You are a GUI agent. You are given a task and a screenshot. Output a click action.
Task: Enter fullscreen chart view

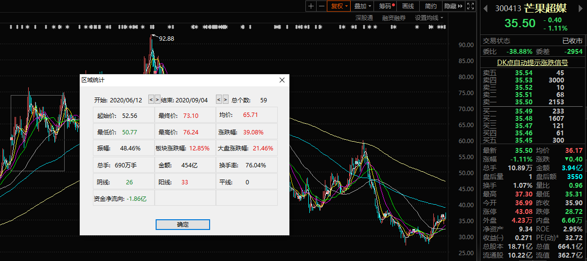coord(470,6)
